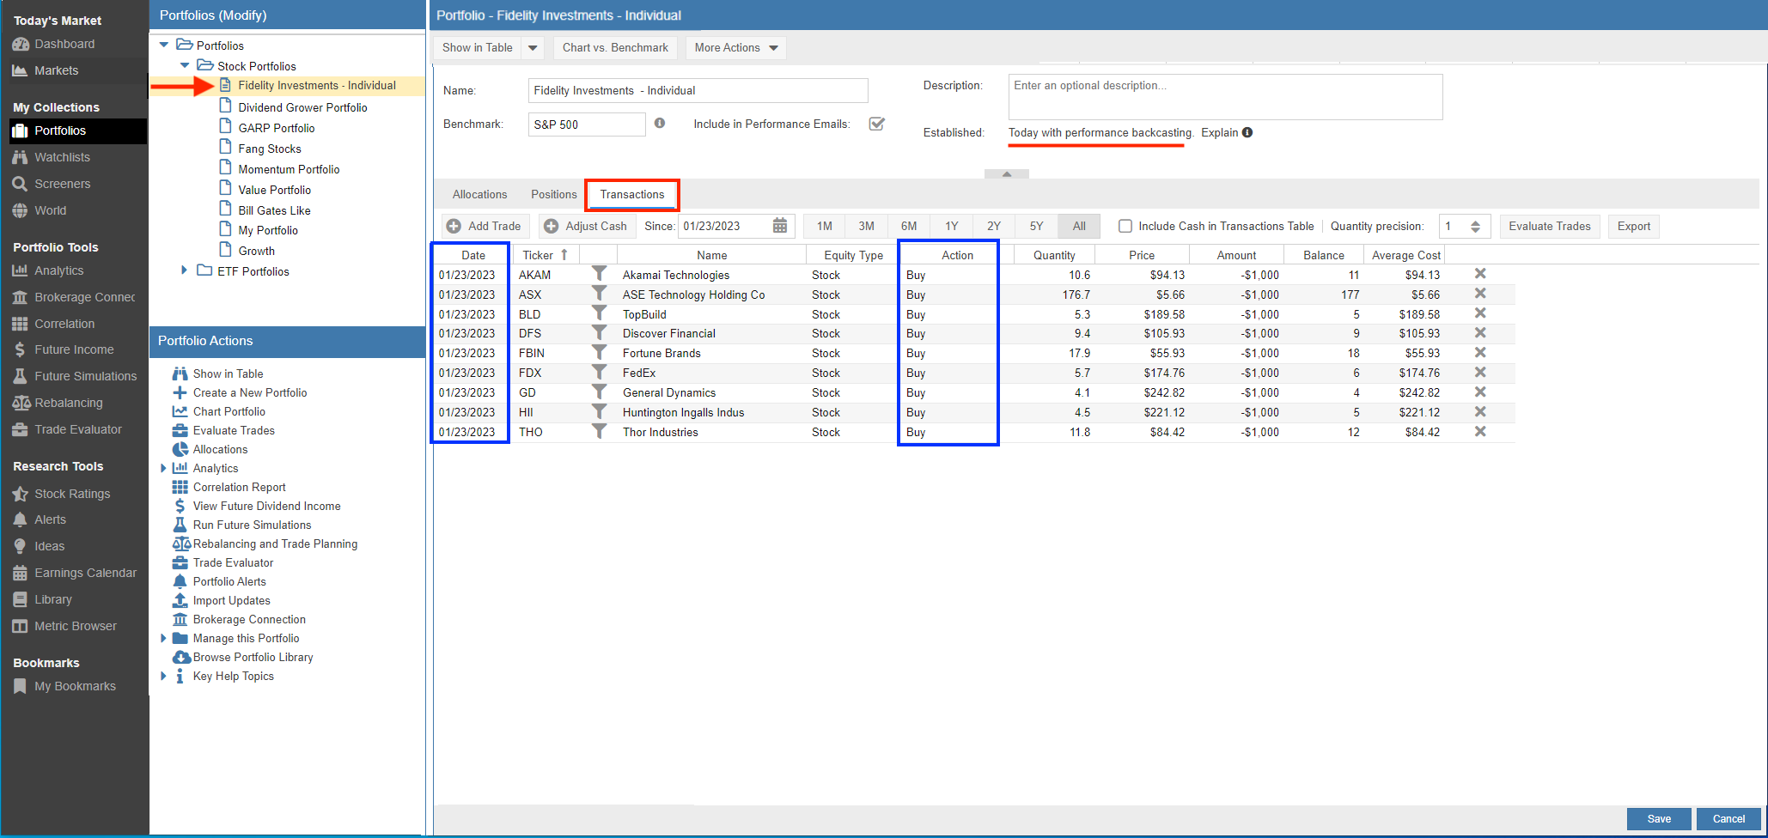Collapse the Stock Portfolios folder
1768x838 pixels.
pyautogui.click(x=185, y=65)
